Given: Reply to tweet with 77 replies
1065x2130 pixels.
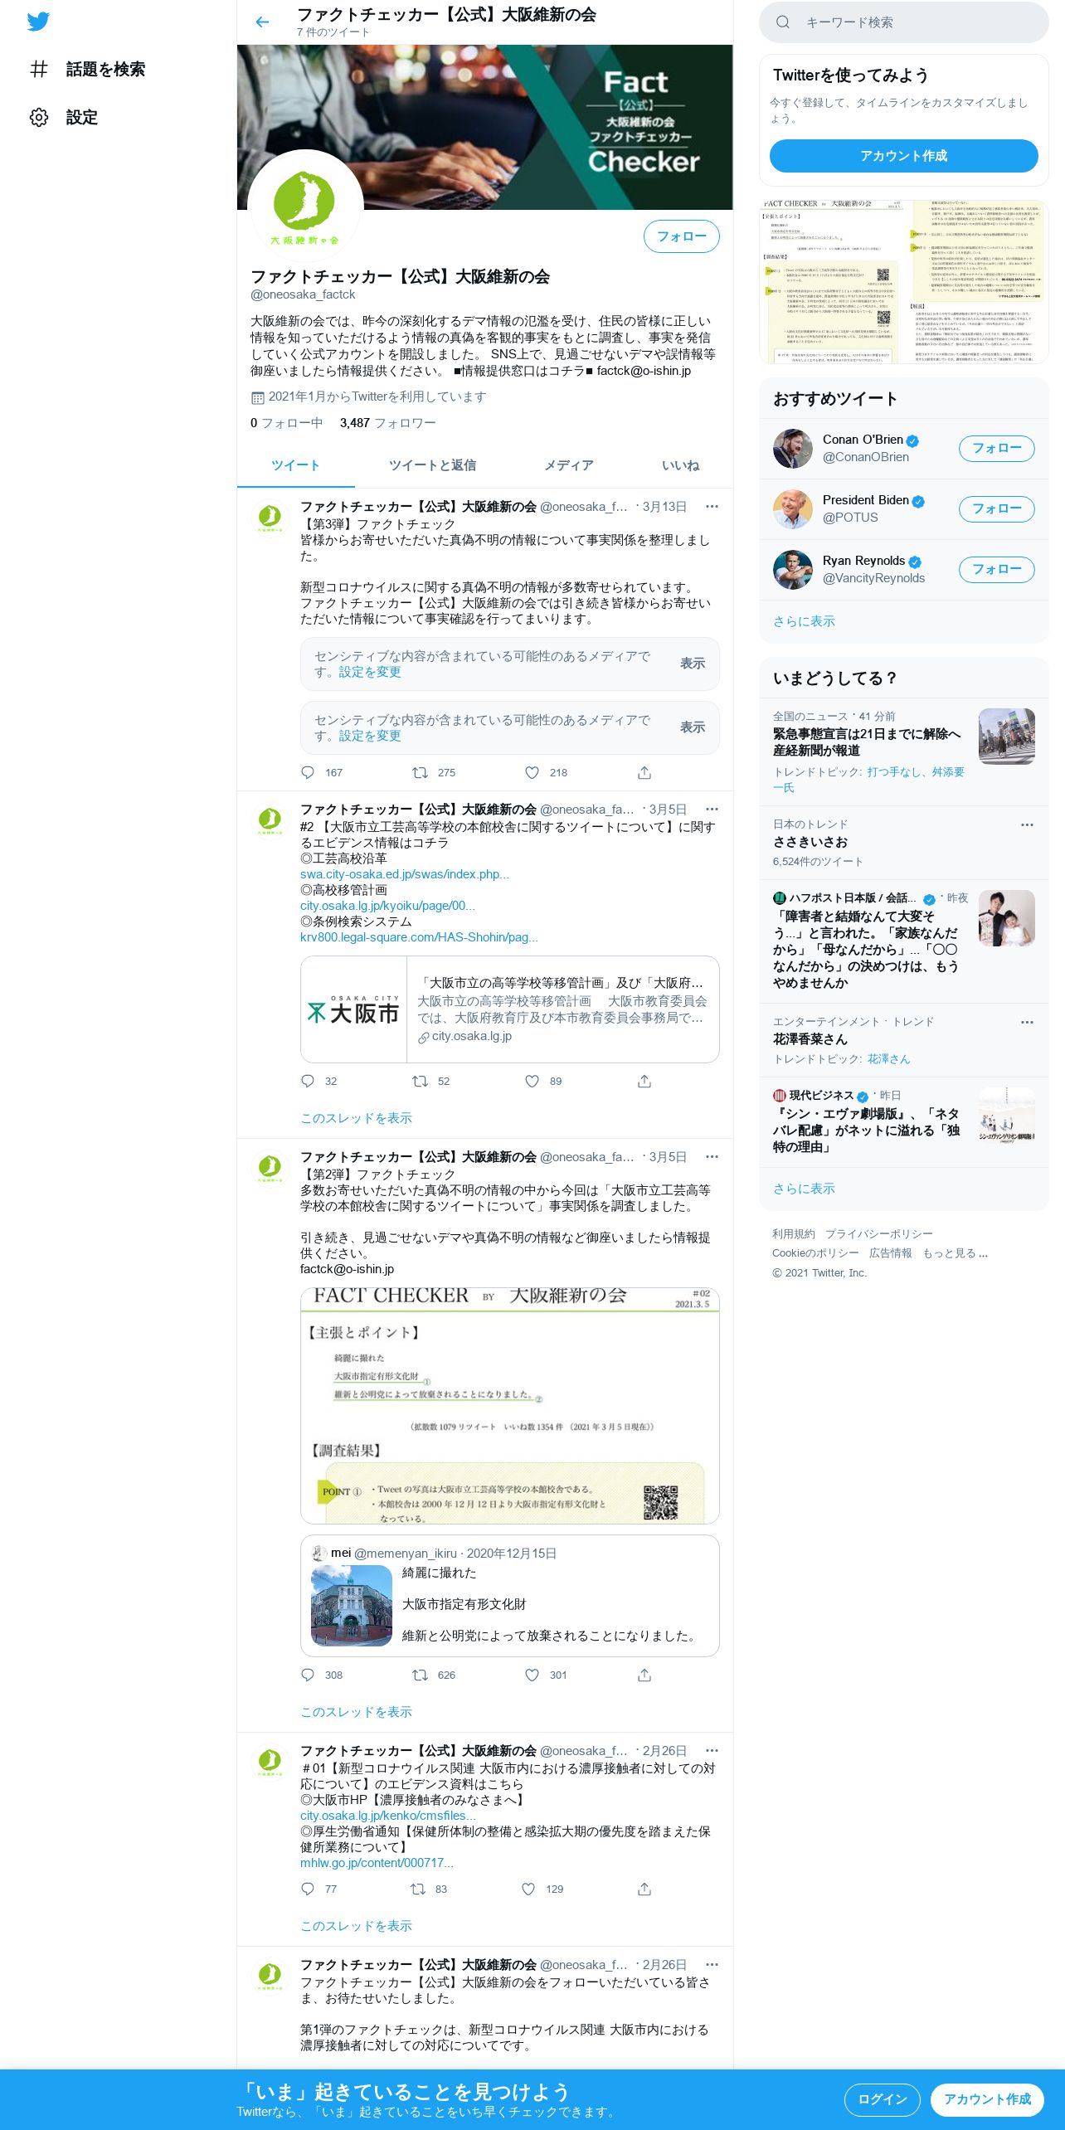Looking at the screenshot, I should [x=308, y=1889].
